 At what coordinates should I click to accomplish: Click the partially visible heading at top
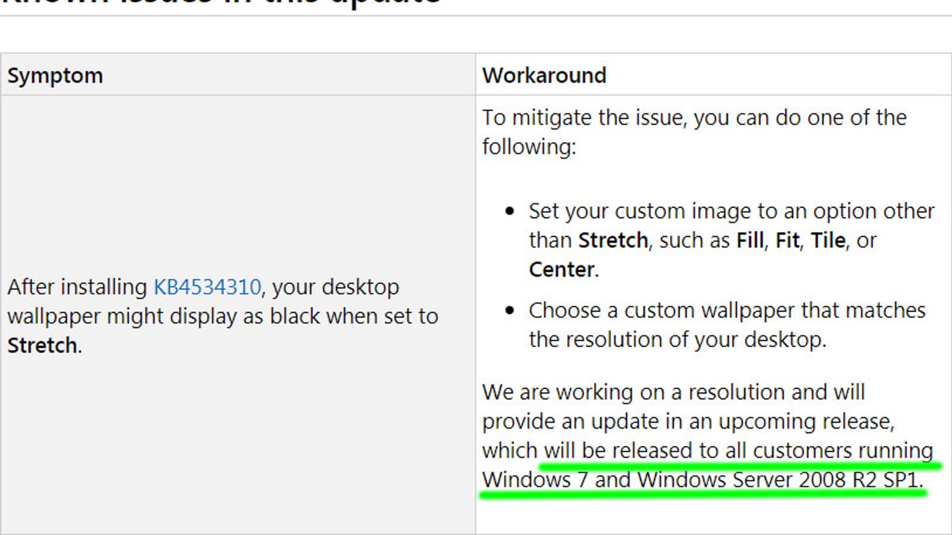click(220, 3)
